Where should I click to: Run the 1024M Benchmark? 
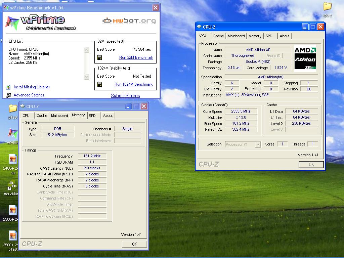[x=133, y=84]
